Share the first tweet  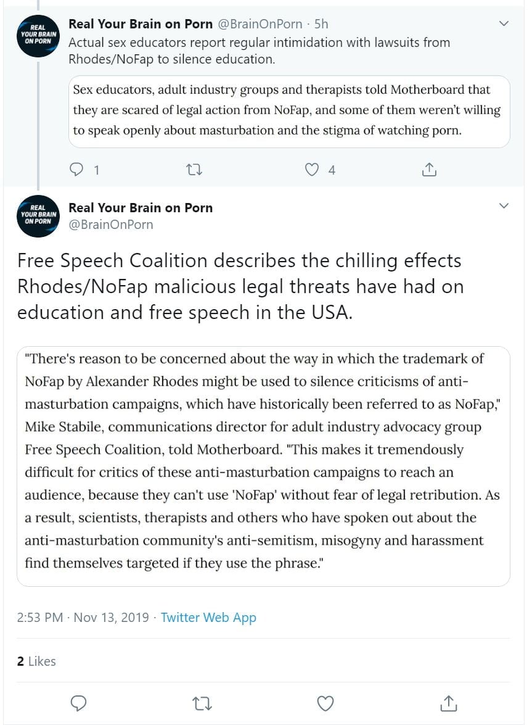coord(430,170)
